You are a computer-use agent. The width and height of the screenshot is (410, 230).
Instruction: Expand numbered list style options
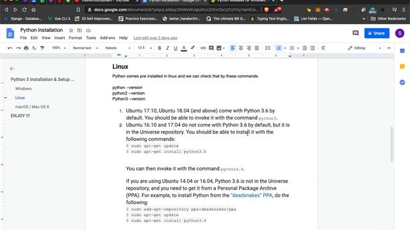point(284,48)
